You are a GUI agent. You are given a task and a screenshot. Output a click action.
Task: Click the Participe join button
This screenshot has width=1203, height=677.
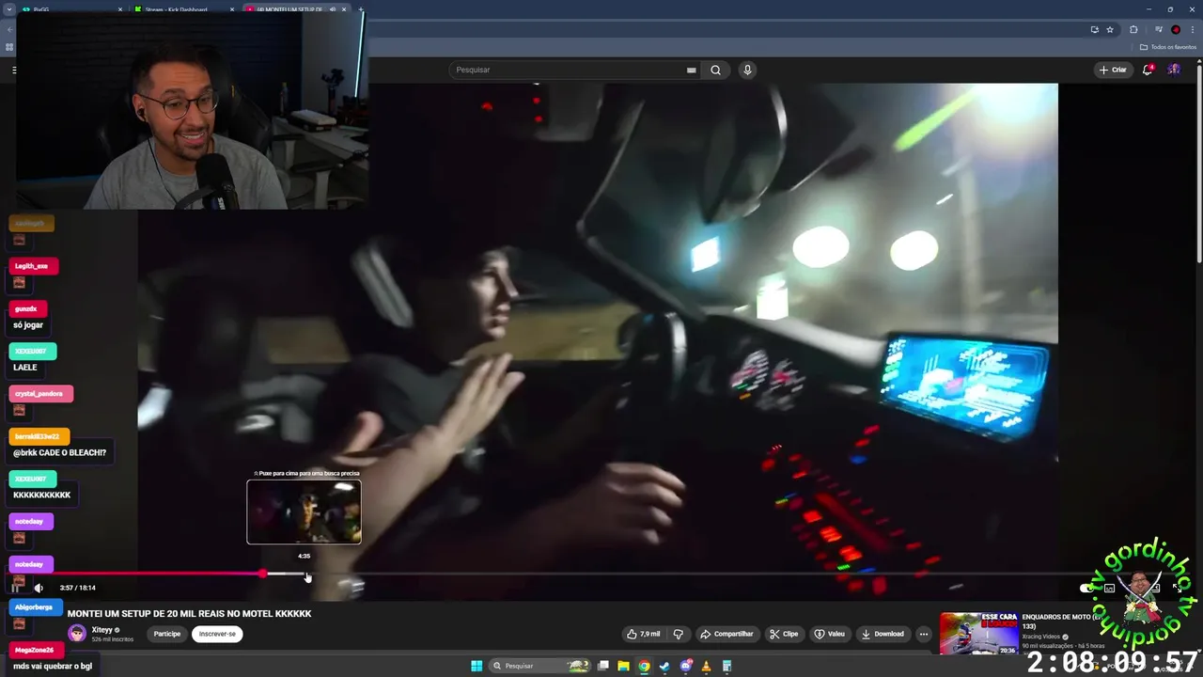point(167,634)
